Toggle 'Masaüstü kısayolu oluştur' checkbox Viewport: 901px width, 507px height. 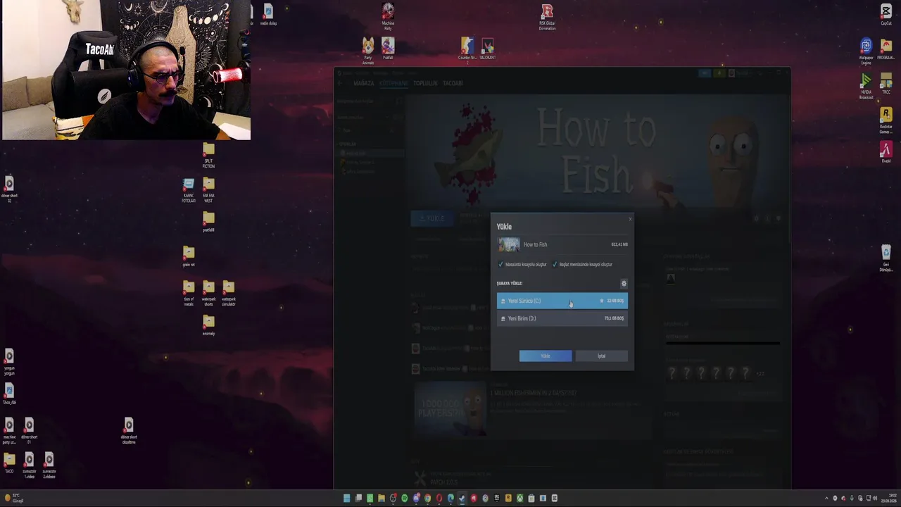(x=500, y=265)
